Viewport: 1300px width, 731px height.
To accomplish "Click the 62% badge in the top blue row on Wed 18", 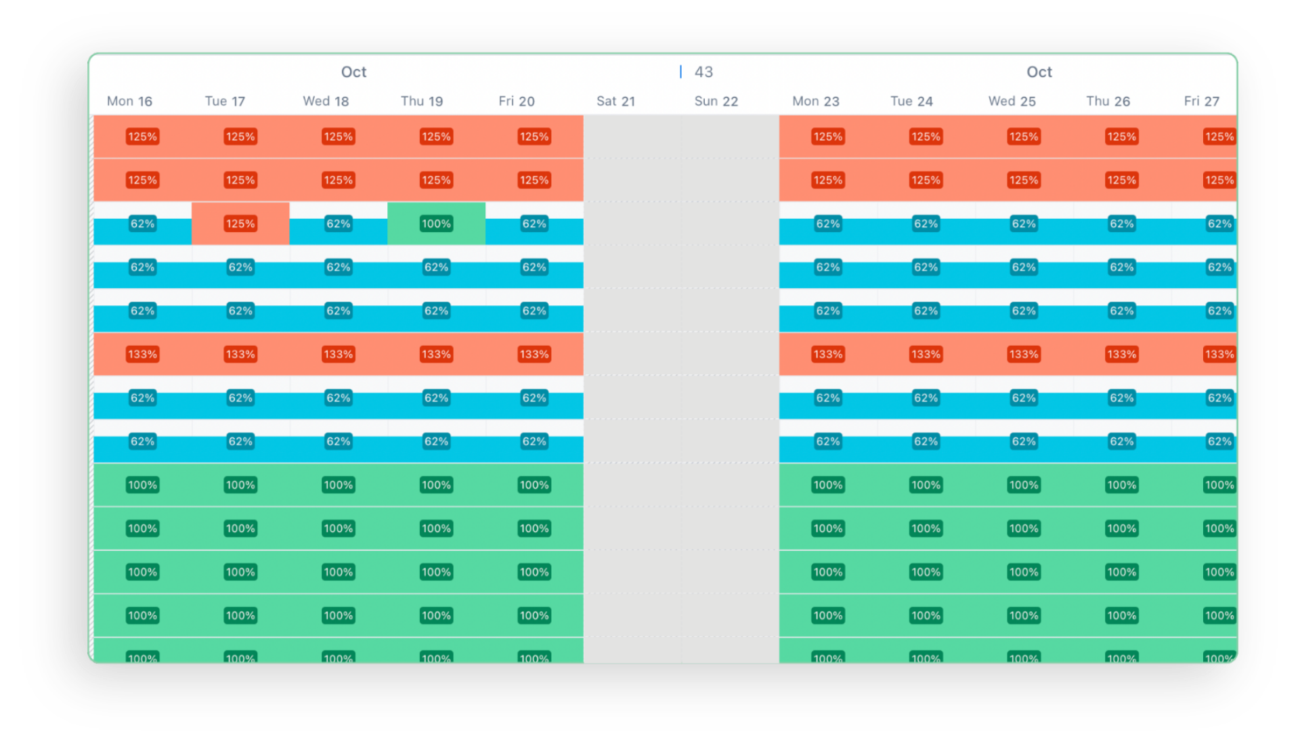I will [338, 223].
